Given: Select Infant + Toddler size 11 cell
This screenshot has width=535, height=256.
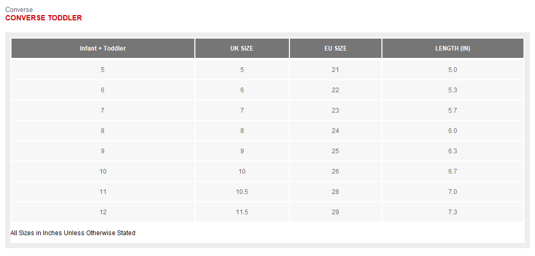Looking at the screenshot, I should [x=103, y=192].
